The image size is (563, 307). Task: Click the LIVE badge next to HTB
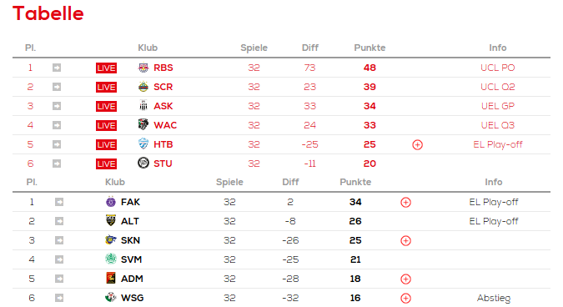106,144
